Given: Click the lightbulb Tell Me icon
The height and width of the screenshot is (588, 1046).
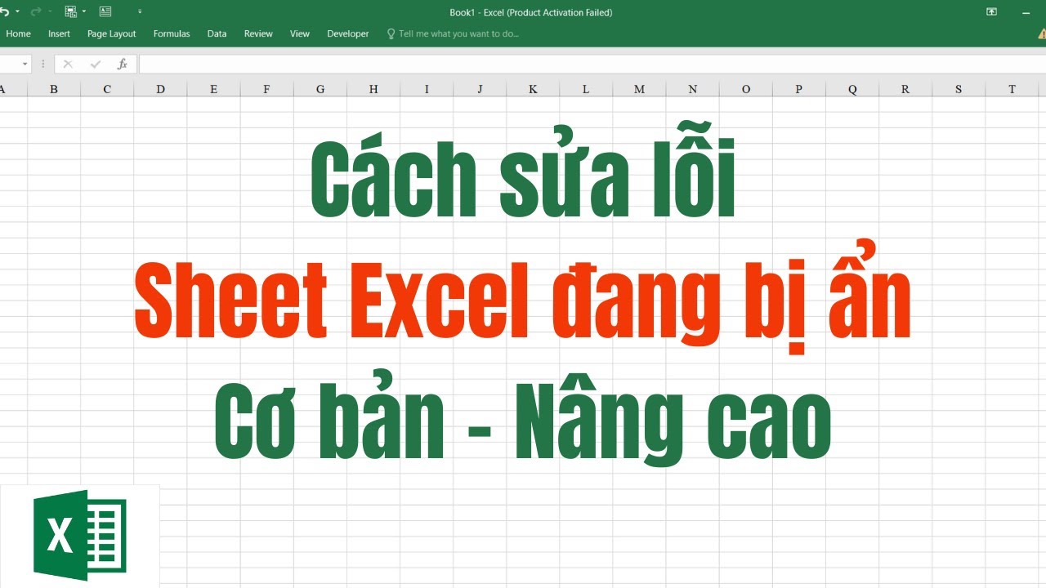Looking at the screenshot, I should 391,33.
